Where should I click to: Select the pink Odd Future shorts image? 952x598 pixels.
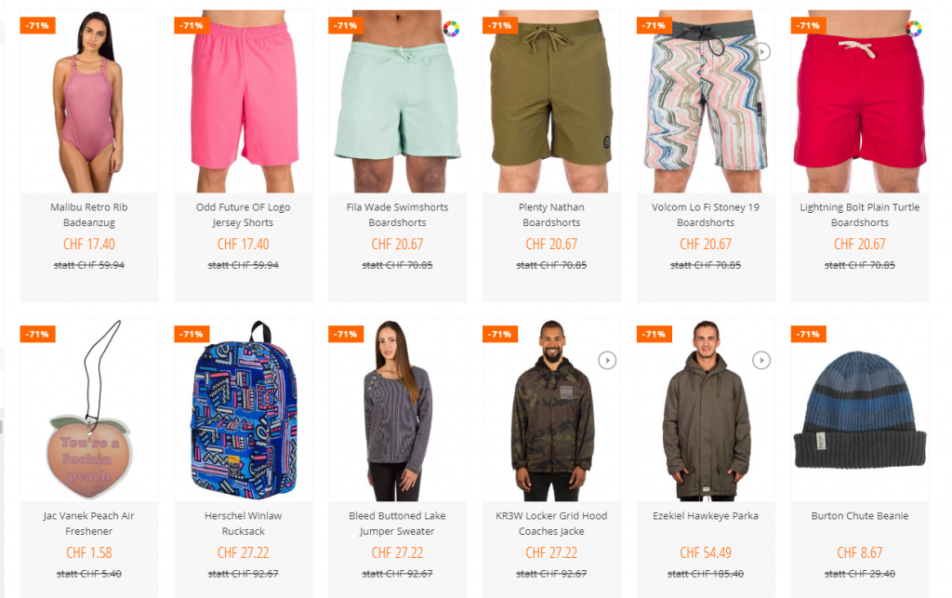244,100
